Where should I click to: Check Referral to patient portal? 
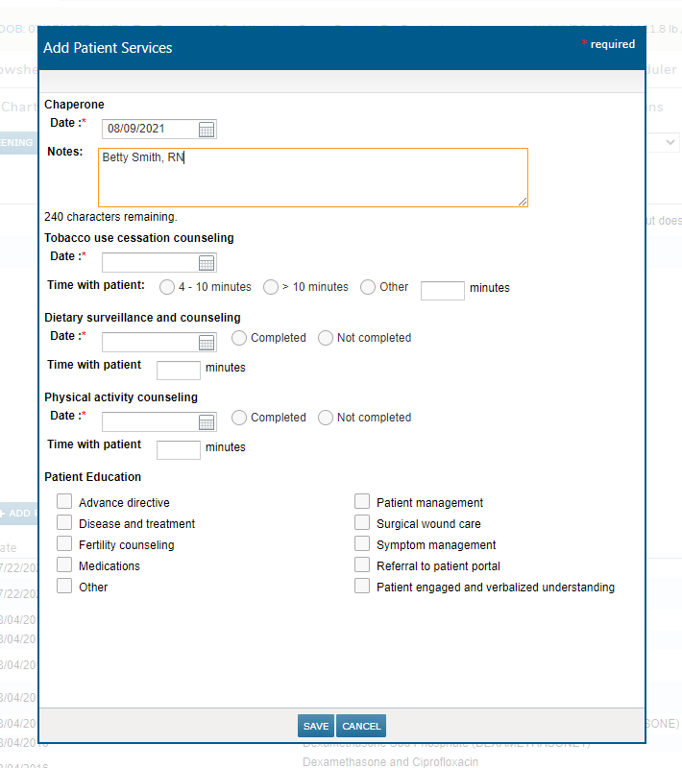point(362,564)
